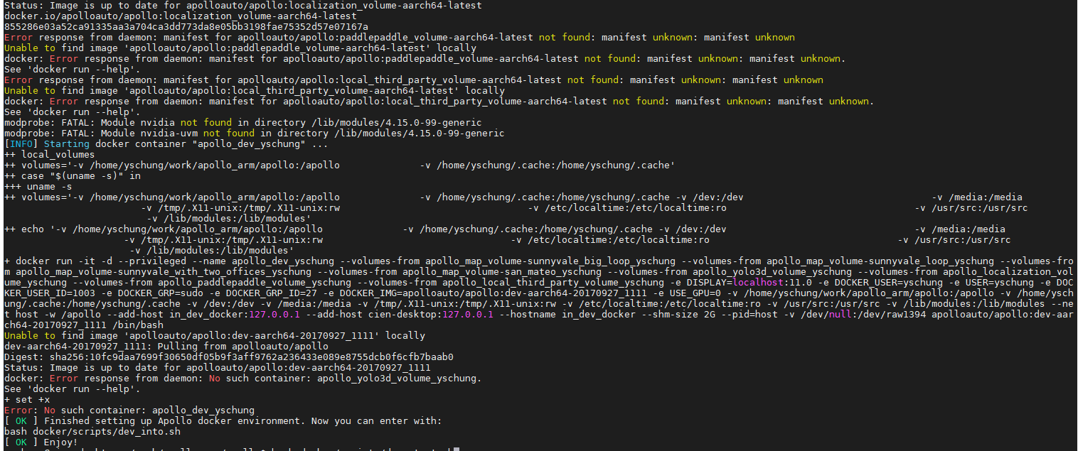
Task: Click "Unable to find image" paddlepaddle_volume line
Action: 240,48
